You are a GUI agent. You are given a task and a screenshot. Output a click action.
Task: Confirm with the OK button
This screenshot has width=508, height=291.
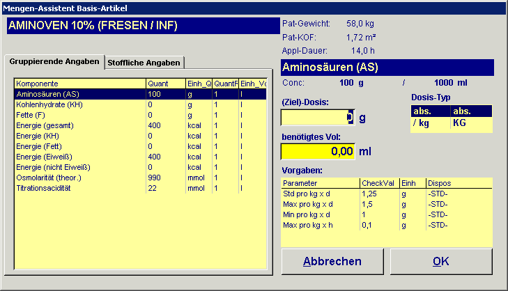pos(441,262)
